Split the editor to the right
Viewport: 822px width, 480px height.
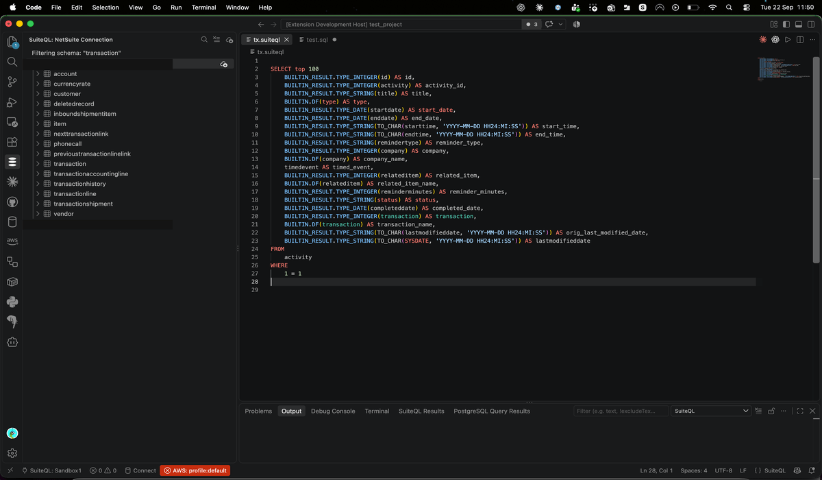click(800, 40)
